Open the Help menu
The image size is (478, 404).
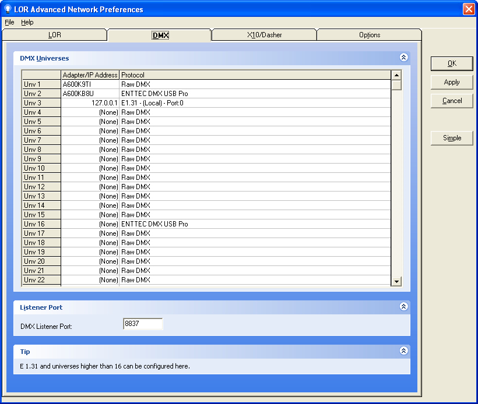coord(26,22)
